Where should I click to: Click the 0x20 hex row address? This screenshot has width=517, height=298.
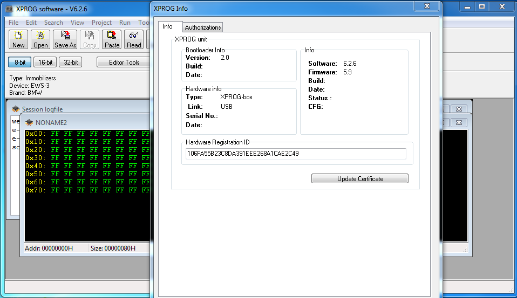coord(35,149)
